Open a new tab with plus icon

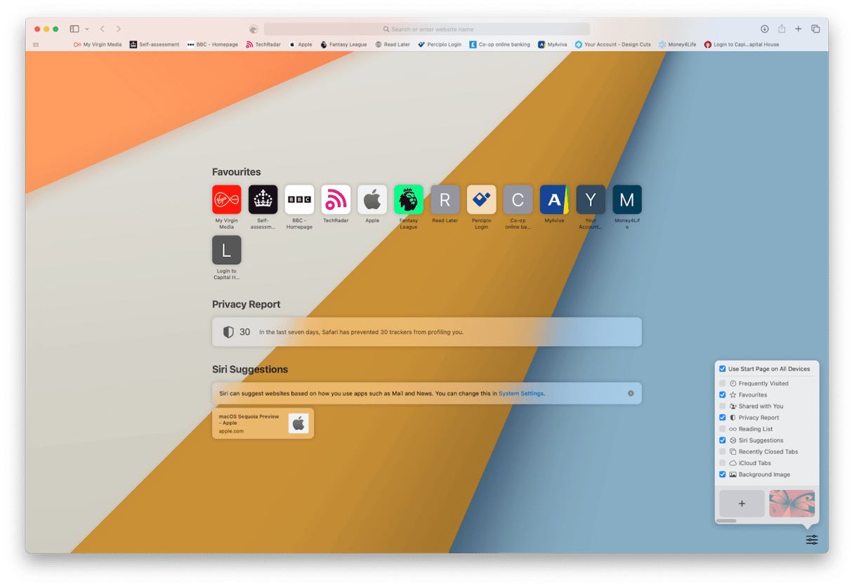click(x=799, y=29)
